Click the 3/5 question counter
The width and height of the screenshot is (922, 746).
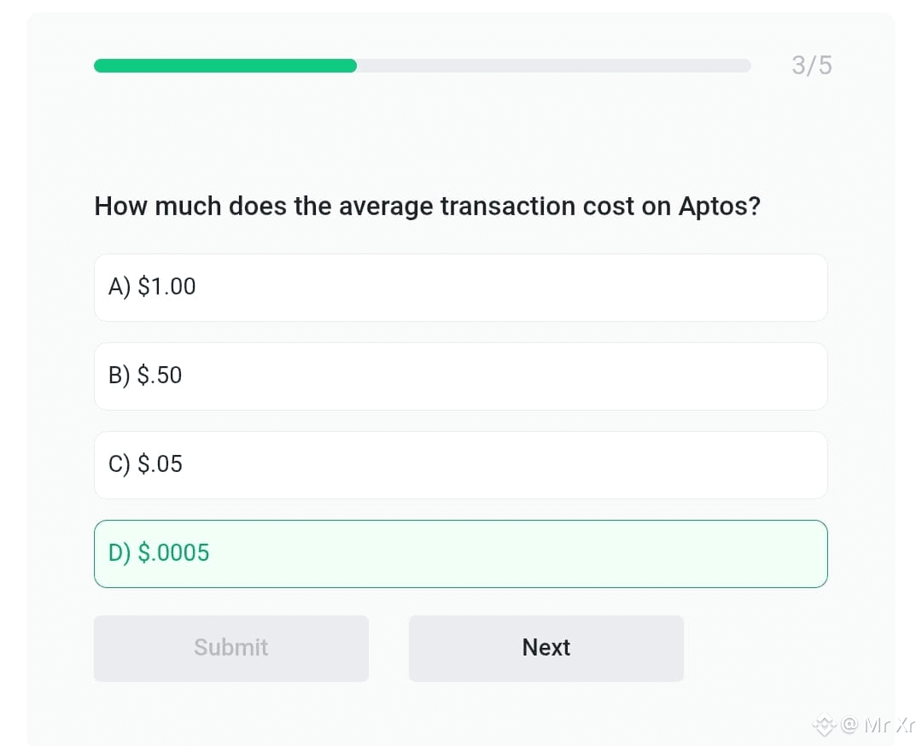click(812, 65)
